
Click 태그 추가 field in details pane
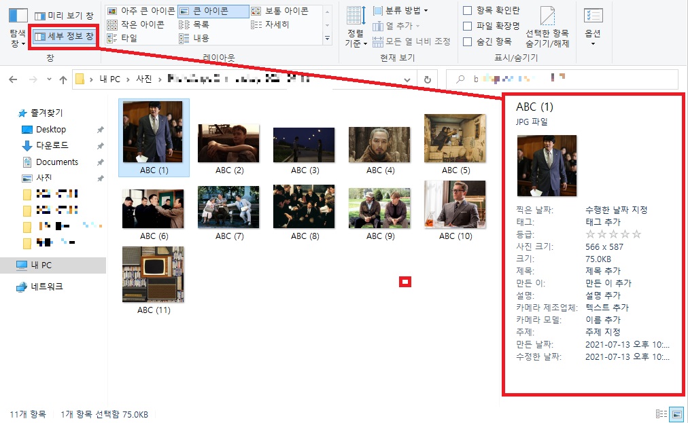(x=603, y=222)
